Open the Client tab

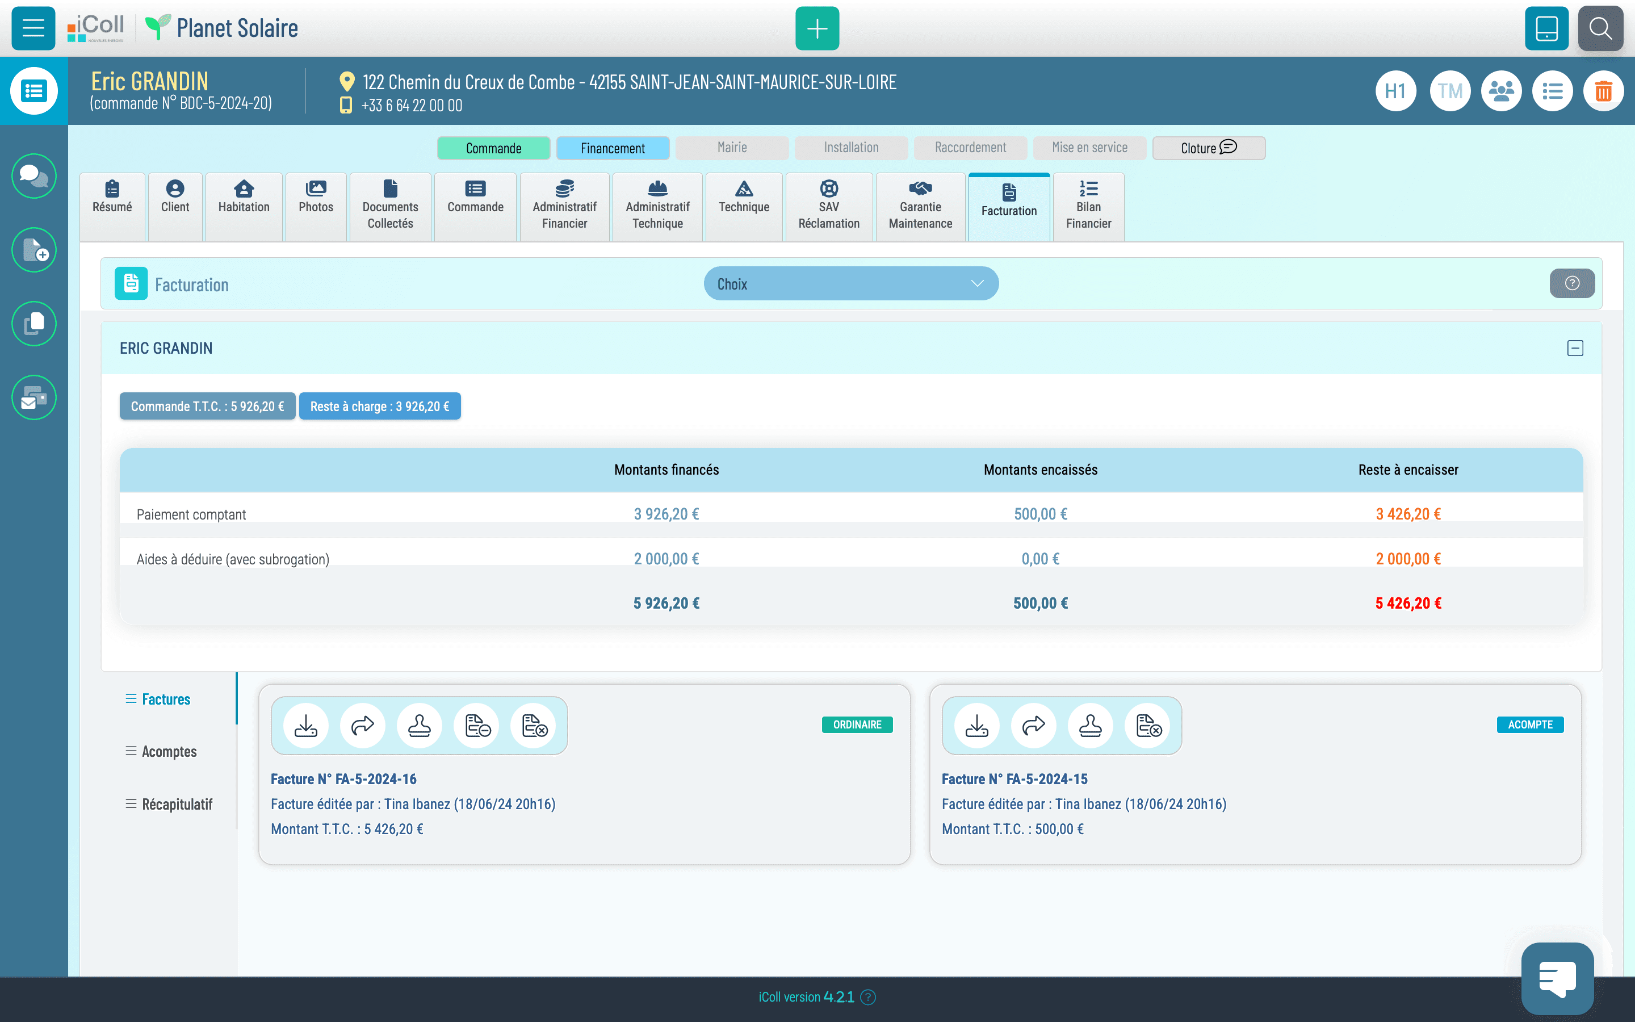(175, 206)
